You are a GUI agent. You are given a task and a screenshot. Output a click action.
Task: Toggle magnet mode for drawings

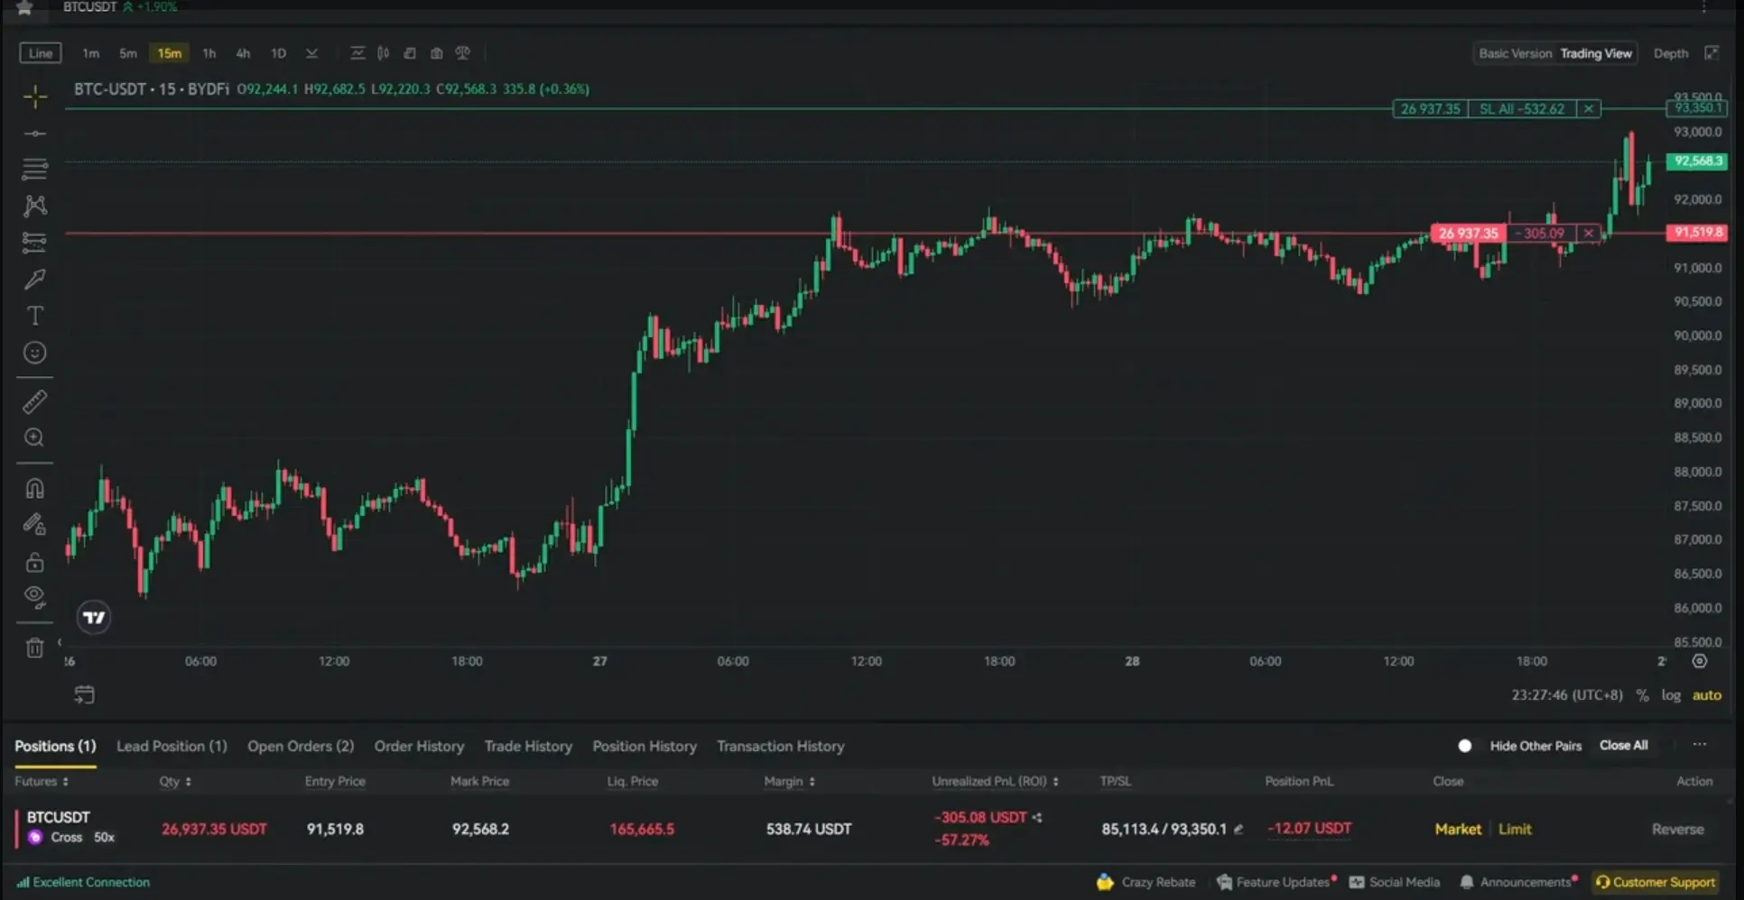(35, 488)
